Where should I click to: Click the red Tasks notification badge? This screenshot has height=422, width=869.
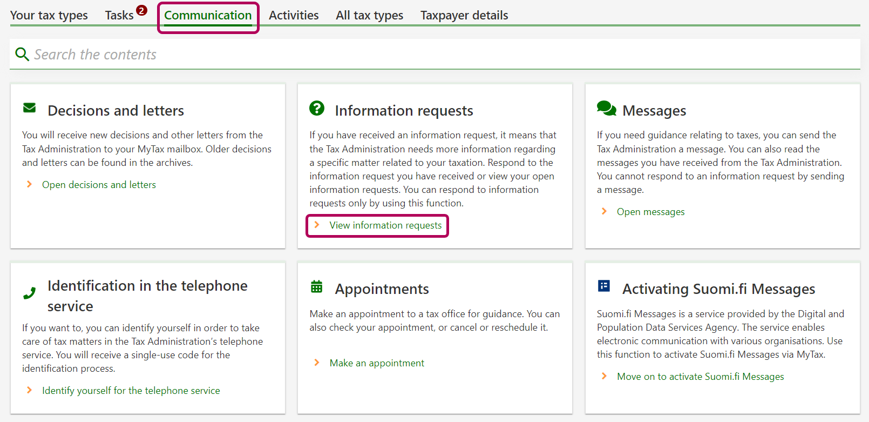pos(141,10)
